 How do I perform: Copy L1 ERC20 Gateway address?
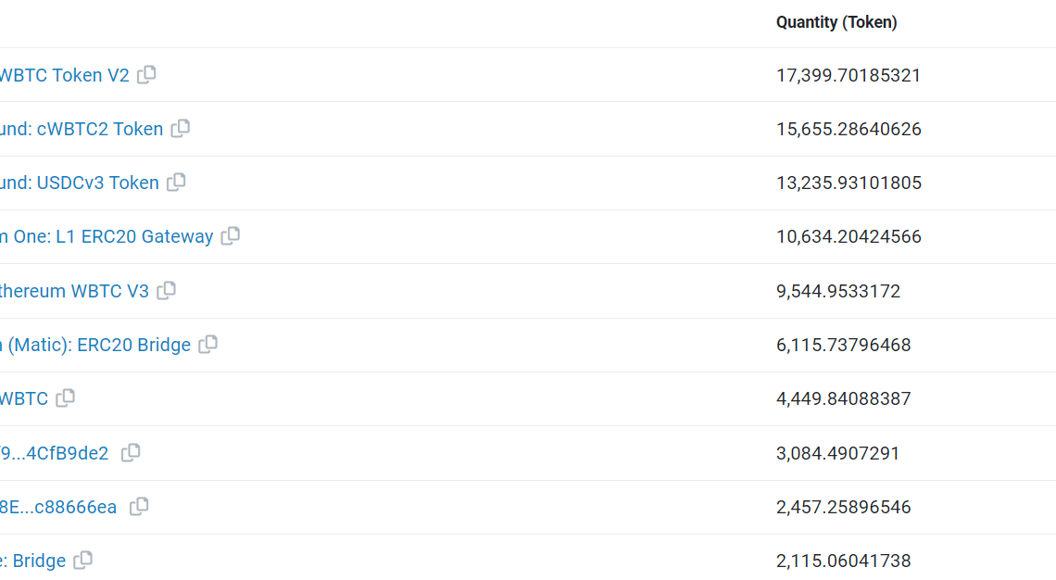coord(231,236)
